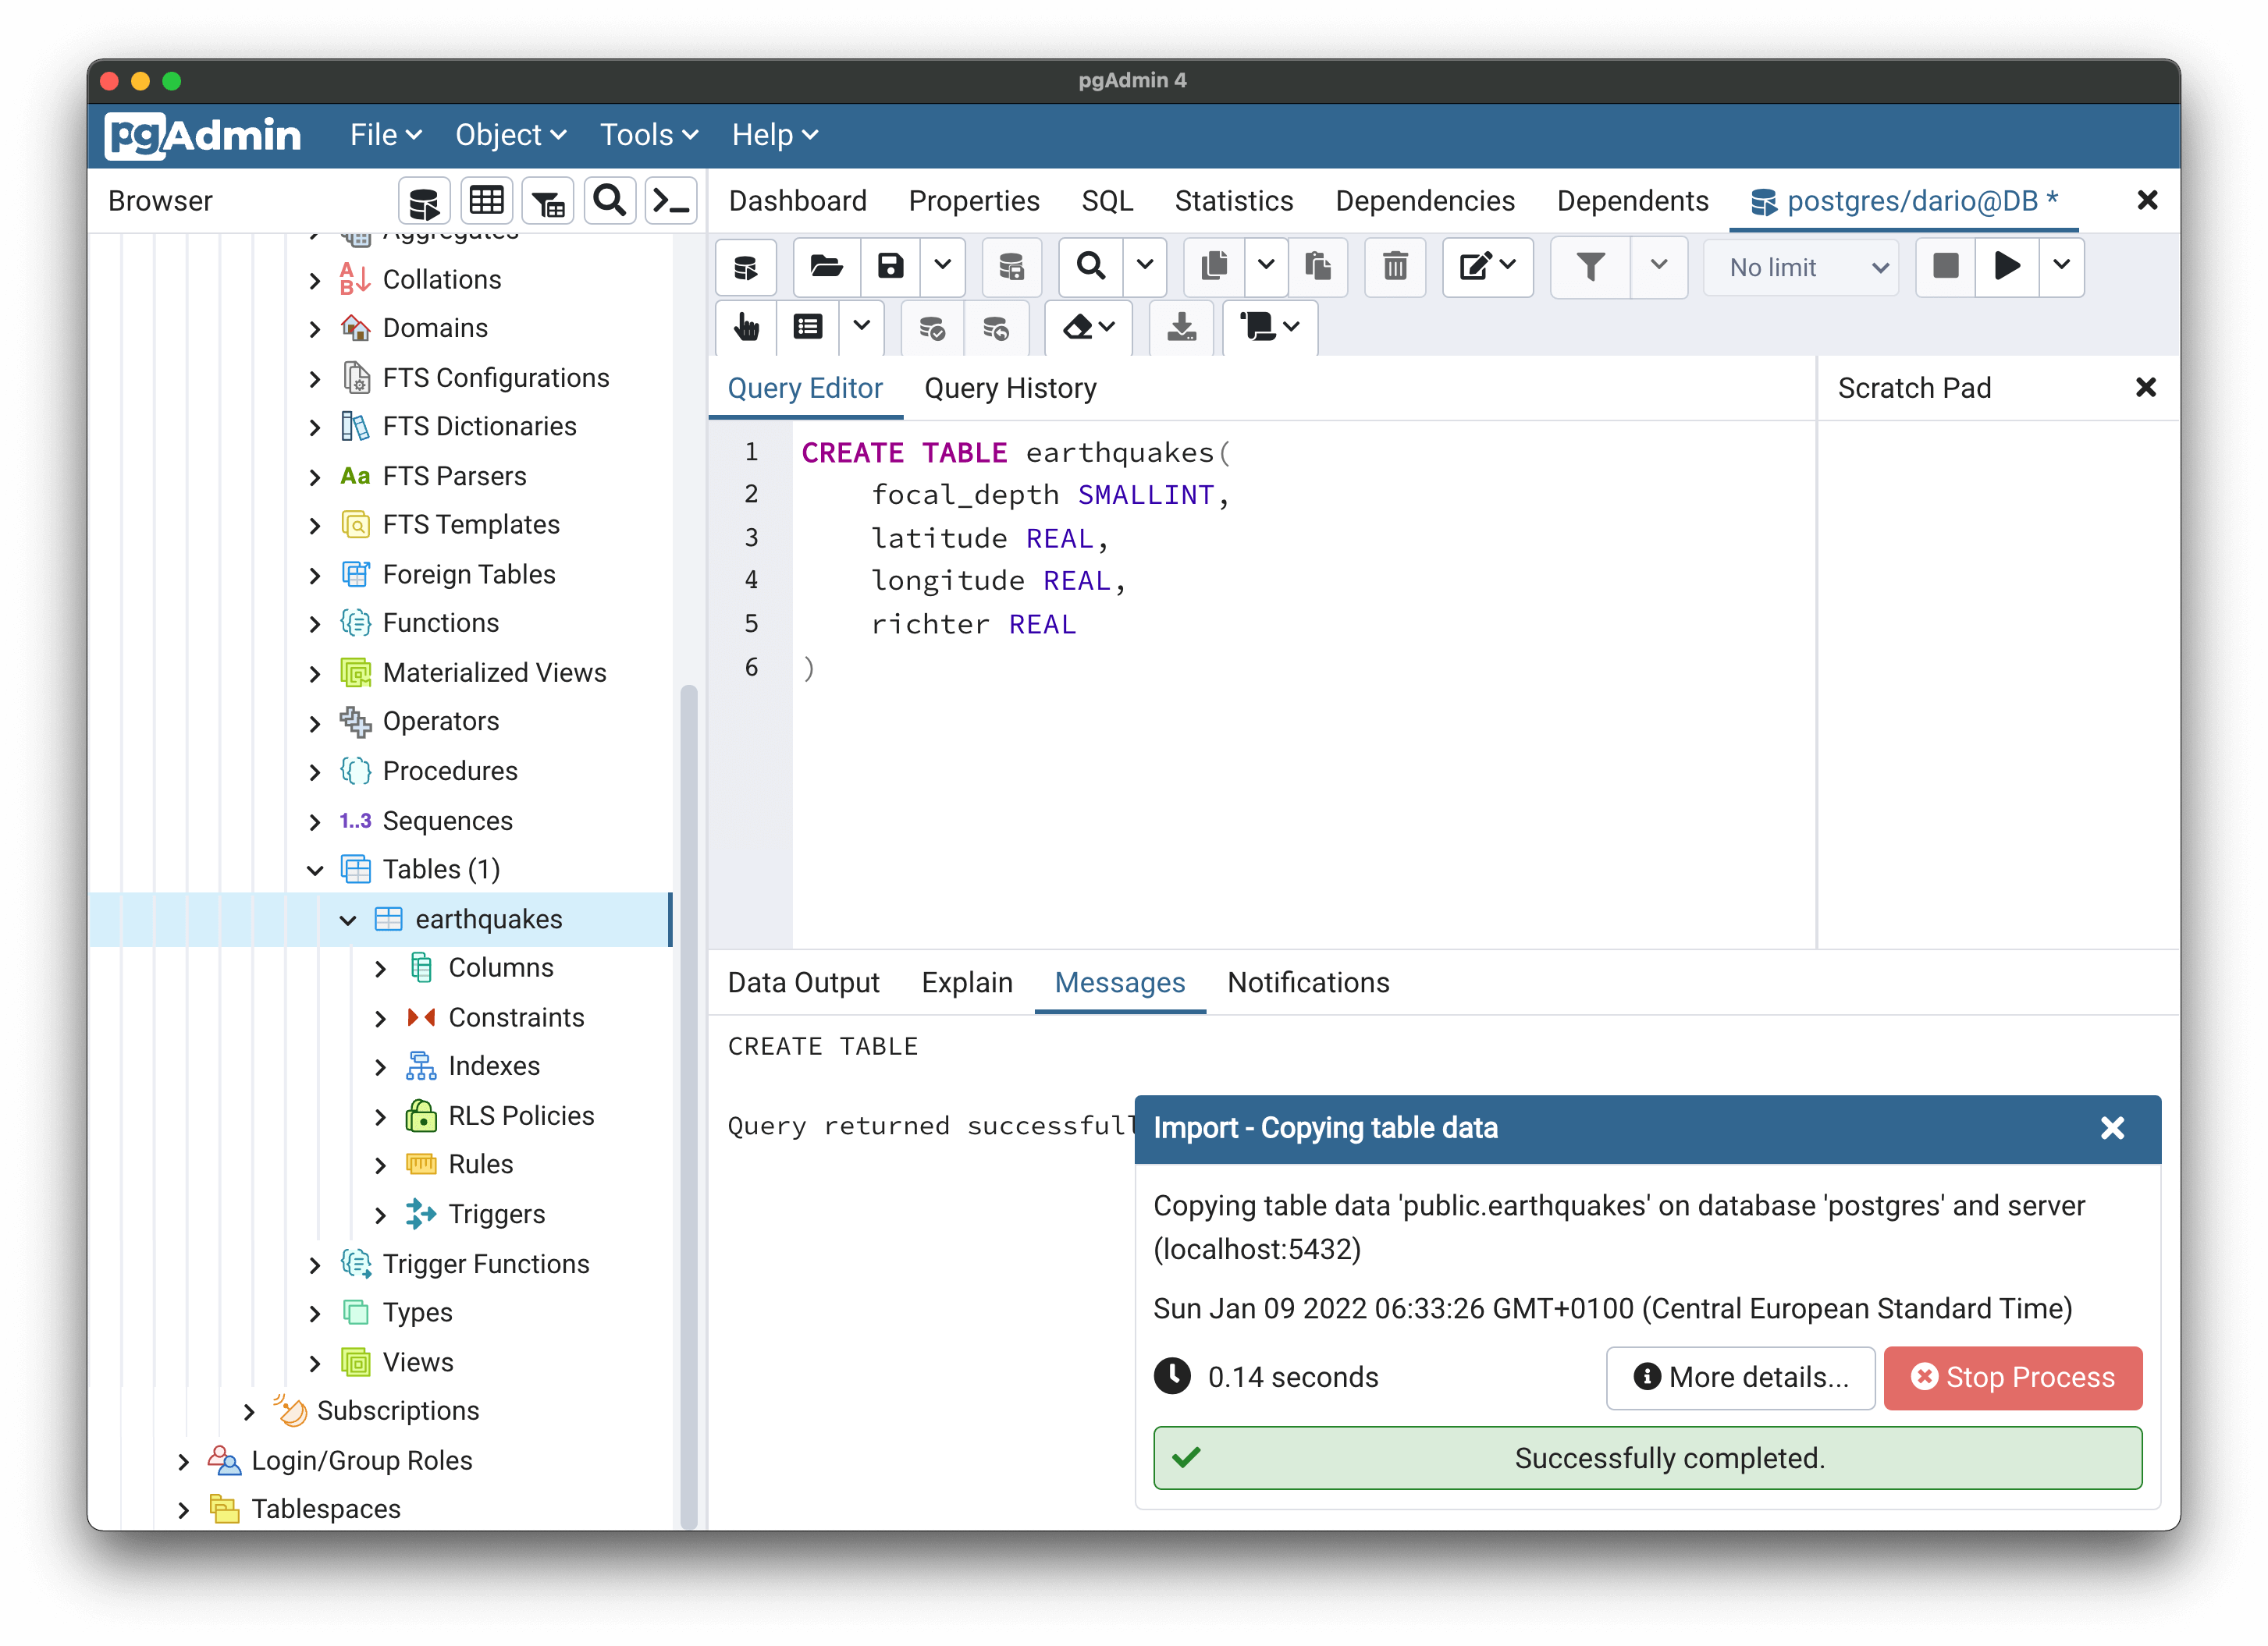Close the Scratch Pad panel

point(2145,388)
